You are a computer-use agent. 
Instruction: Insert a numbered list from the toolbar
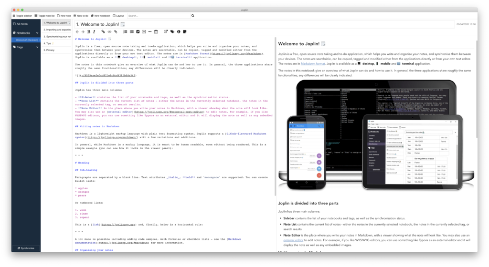pos(125,32)
